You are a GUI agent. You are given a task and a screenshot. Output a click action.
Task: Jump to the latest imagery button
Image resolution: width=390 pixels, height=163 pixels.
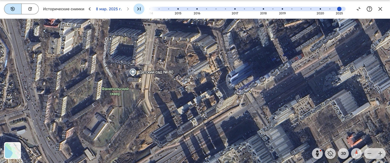pos(139,9)
